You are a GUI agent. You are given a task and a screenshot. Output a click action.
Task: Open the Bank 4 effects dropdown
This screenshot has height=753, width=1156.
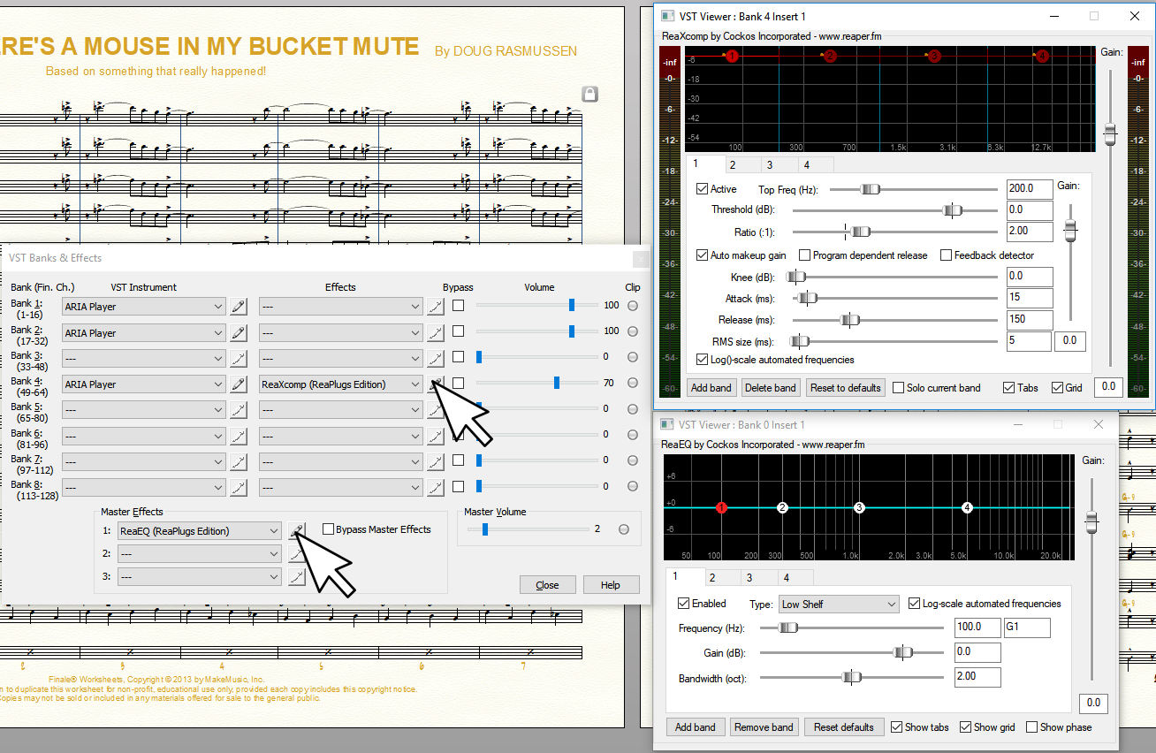click(x=340, y=384)
